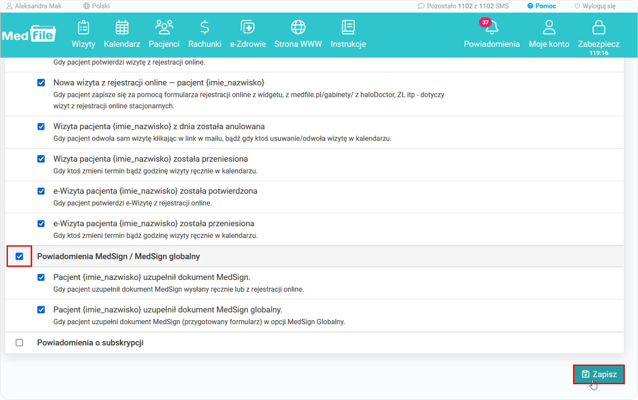638x400 pixels.
Task: Click text 'Gdy pacjent potwierdzi wizytę z rejestracji online.'
Action: coord(129,62)
